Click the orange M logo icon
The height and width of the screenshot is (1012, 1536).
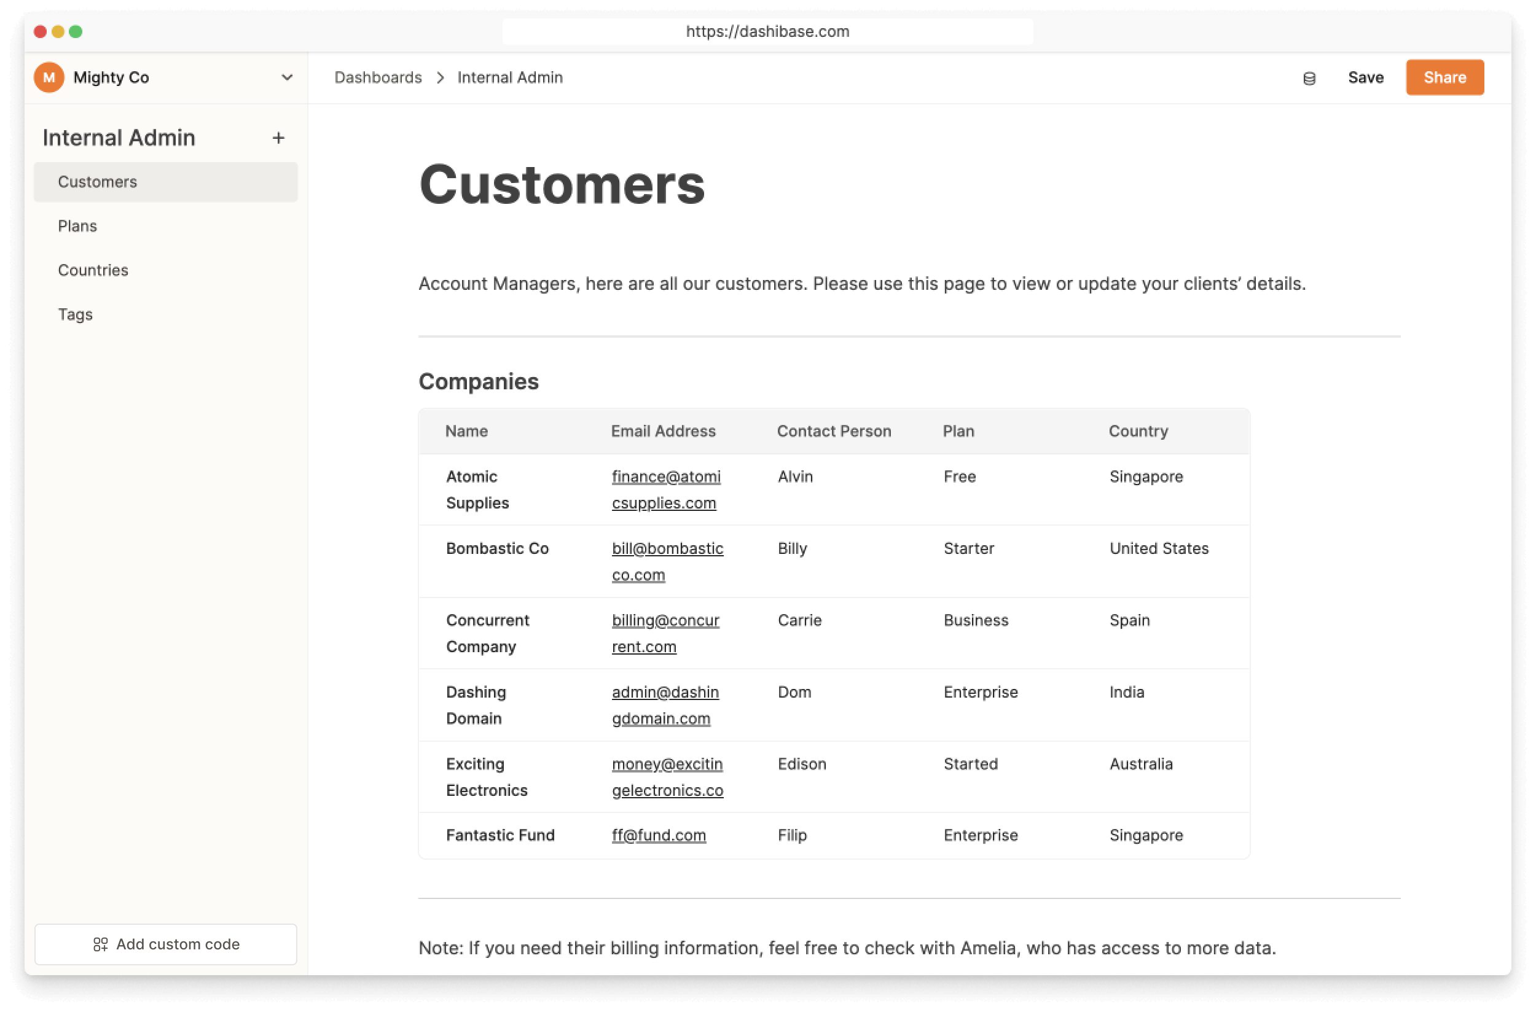(x=50, y=77)
